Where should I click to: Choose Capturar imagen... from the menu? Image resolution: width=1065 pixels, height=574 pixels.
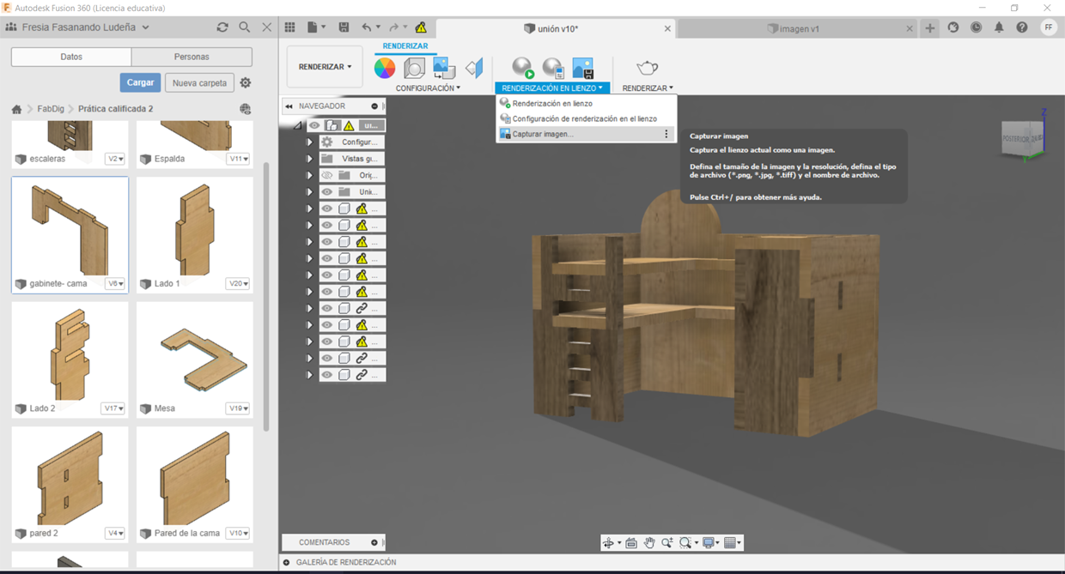pos(543,135)
